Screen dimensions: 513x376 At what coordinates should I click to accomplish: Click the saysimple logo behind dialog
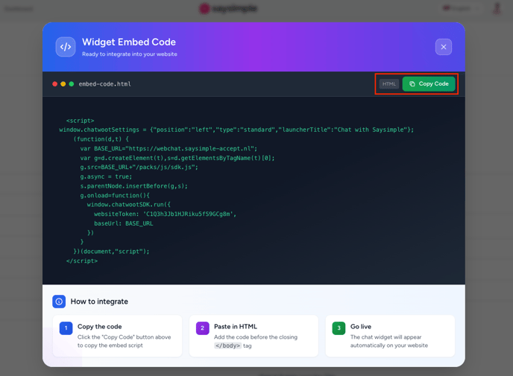point(228,8)
